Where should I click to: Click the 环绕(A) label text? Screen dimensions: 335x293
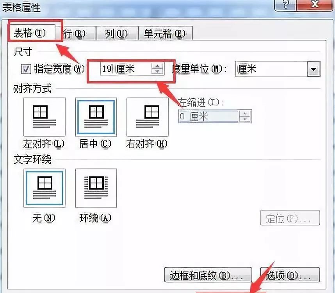(x=95, y=218)
